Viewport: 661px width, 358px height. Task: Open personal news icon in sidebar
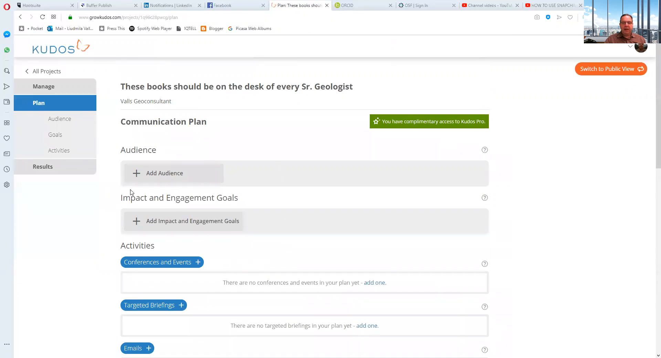[7, 154]
